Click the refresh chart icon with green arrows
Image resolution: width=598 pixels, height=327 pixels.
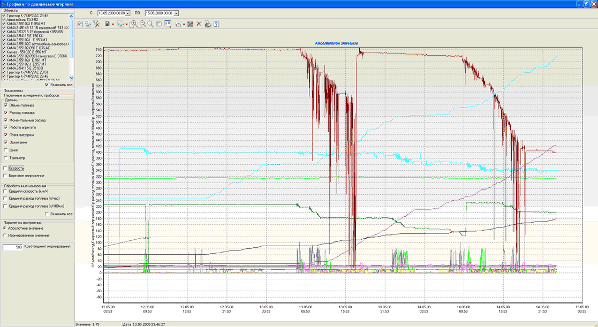[88, 24]
